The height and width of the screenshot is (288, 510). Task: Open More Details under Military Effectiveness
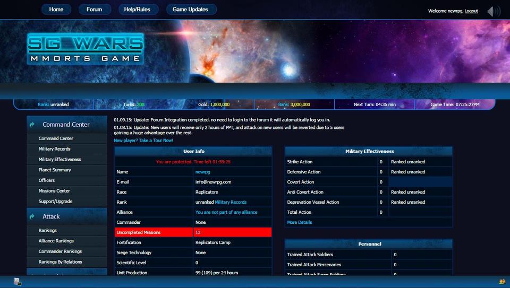coord(300,222)
